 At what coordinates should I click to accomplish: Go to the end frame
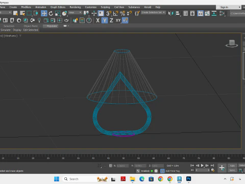coord(212,166)
